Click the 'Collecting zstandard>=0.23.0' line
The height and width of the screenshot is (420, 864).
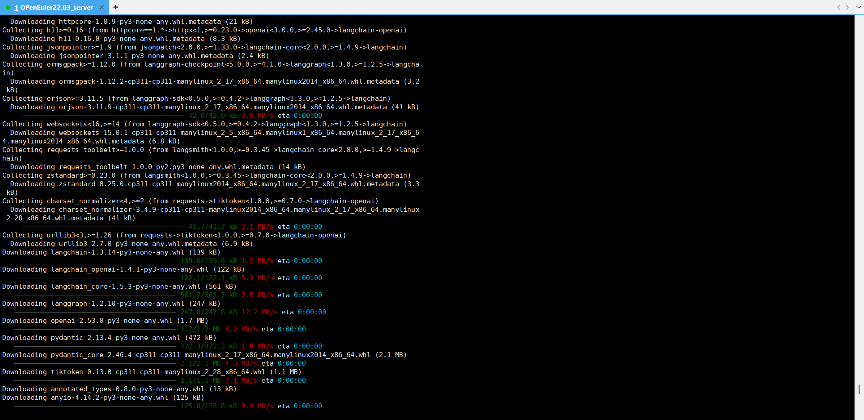(207, 175)
